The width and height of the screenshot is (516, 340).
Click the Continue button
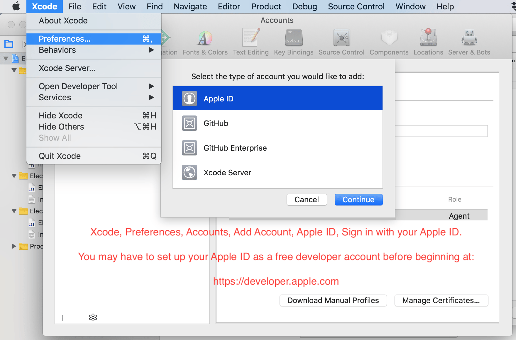[358, 200]
